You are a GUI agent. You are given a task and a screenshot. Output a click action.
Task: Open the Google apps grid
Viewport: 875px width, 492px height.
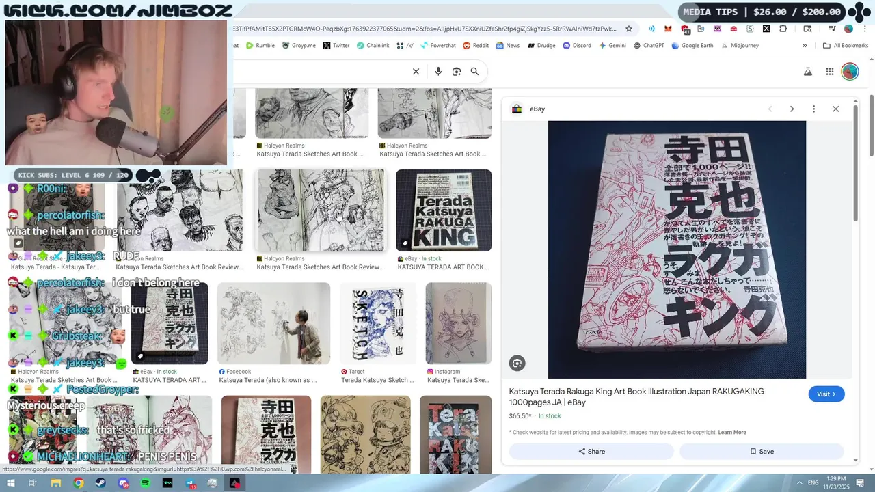[829, 72]
